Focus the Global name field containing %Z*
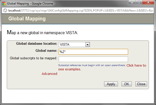This screenshot has width=156, height=105. (x=93, y=51)
